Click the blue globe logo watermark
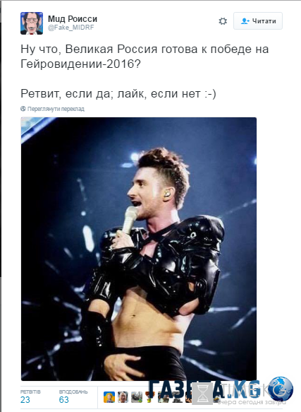301x412 pixels. click(x=281, y=389)
